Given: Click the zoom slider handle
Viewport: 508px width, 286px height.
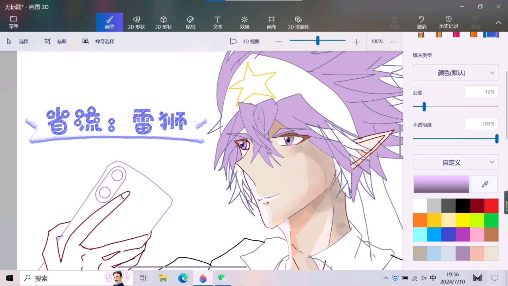Looking at the screenshot, I should [317, 41].
